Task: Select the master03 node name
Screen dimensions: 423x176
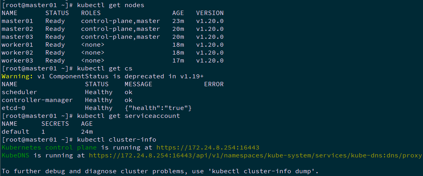Action: [x=17, y=37]
